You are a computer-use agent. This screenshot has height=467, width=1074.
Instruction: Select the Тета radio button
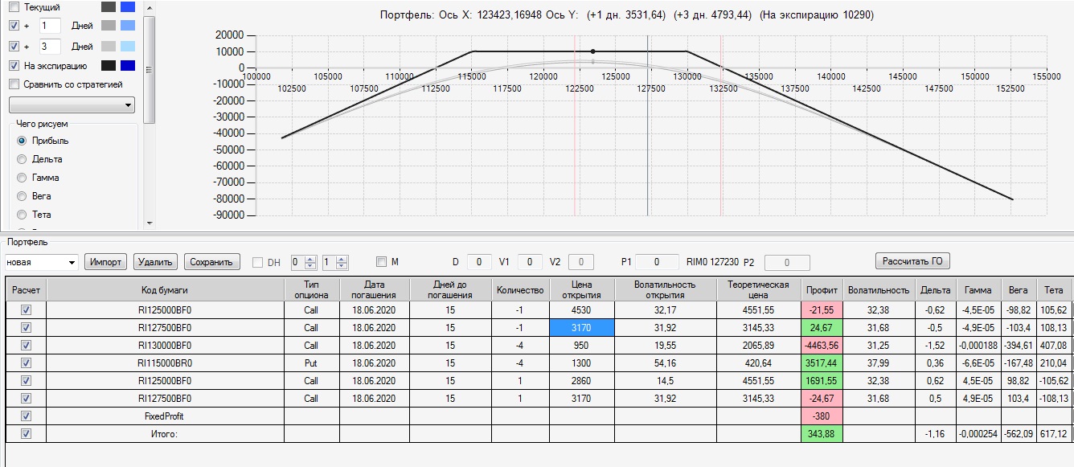tap(22, 215)
